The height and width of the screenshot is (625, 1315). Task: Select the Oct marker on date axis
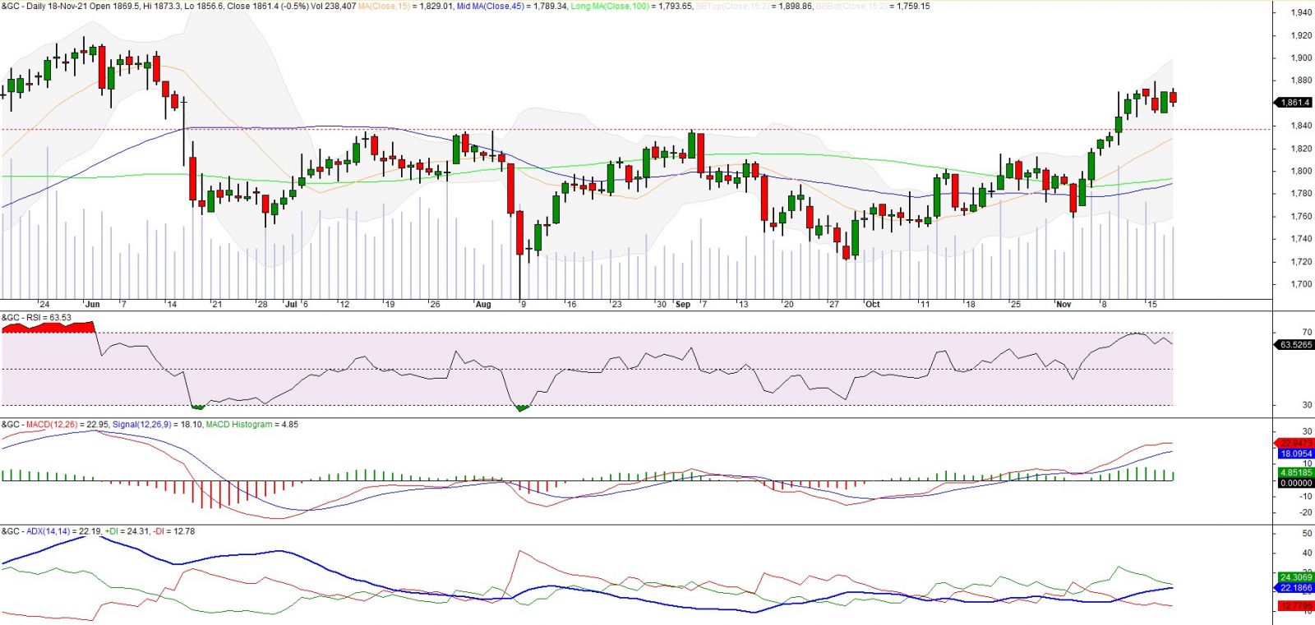872,304
